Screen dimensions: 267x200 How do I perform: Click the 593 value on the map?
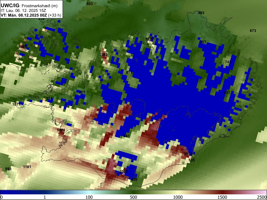pos(8,169)
